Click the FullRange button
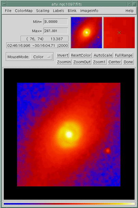Screen dimensions: 138x208 click(x=124, y=55)
